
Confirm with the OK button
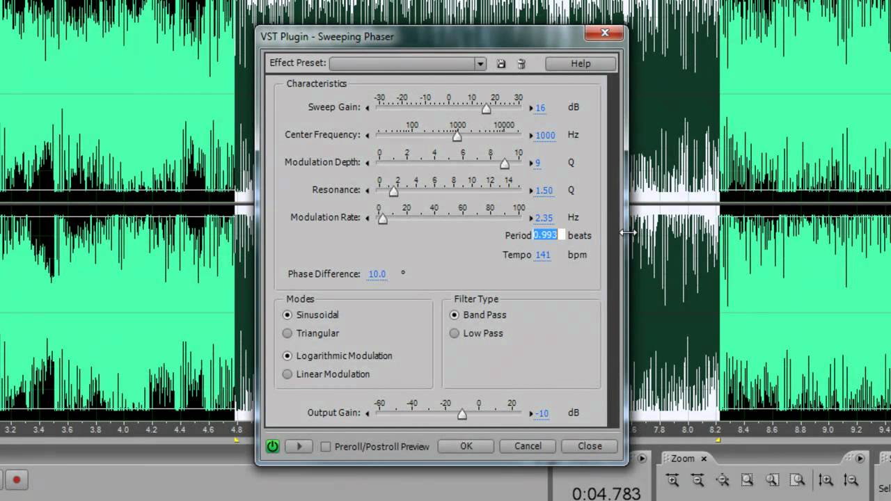click(x=466, y=446)
